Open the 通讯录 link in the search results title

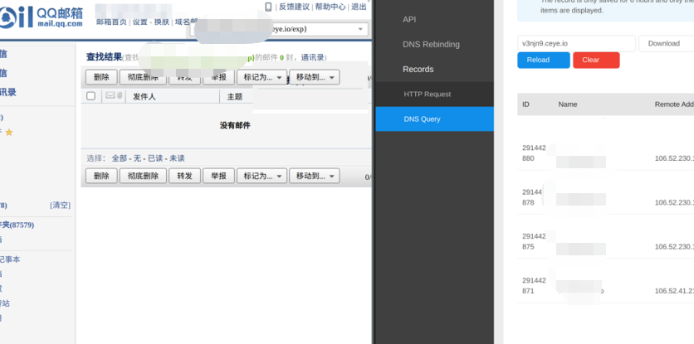312,57
